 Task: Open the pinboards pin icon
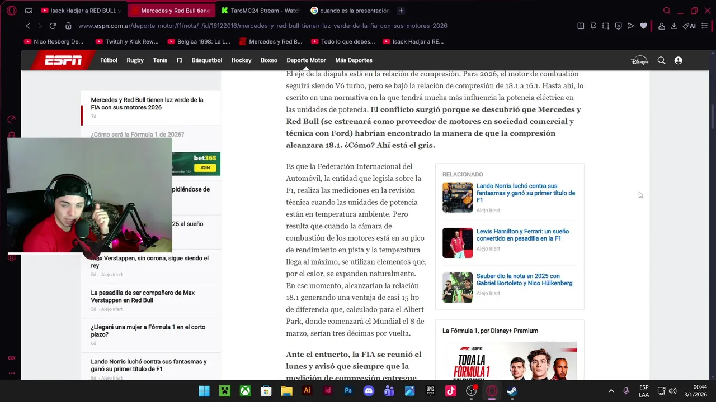(x=593, y=26)
